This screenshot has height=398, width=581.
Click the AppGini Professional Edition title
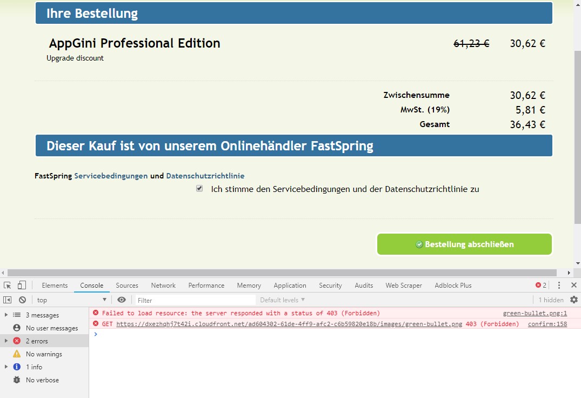[x=135, y=43]
